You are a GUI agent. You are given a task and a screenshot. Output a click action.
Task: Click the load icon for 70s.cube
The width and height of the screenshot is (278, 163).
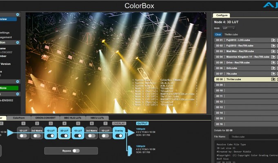(273, 74)
